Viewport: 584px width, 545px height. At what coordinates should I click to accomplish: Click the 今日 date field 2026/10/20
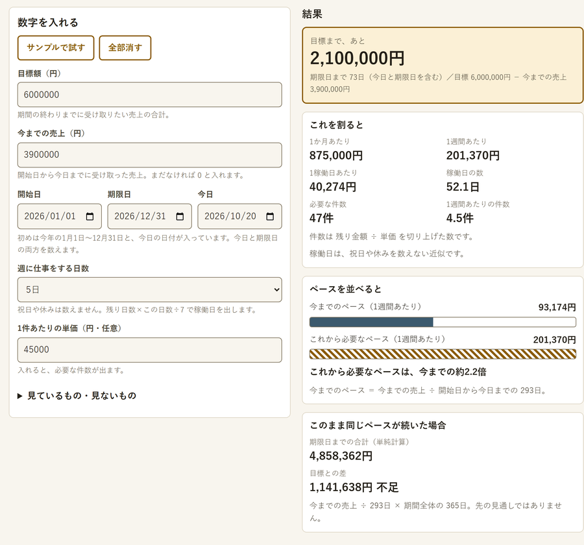[x=240, y=217]
